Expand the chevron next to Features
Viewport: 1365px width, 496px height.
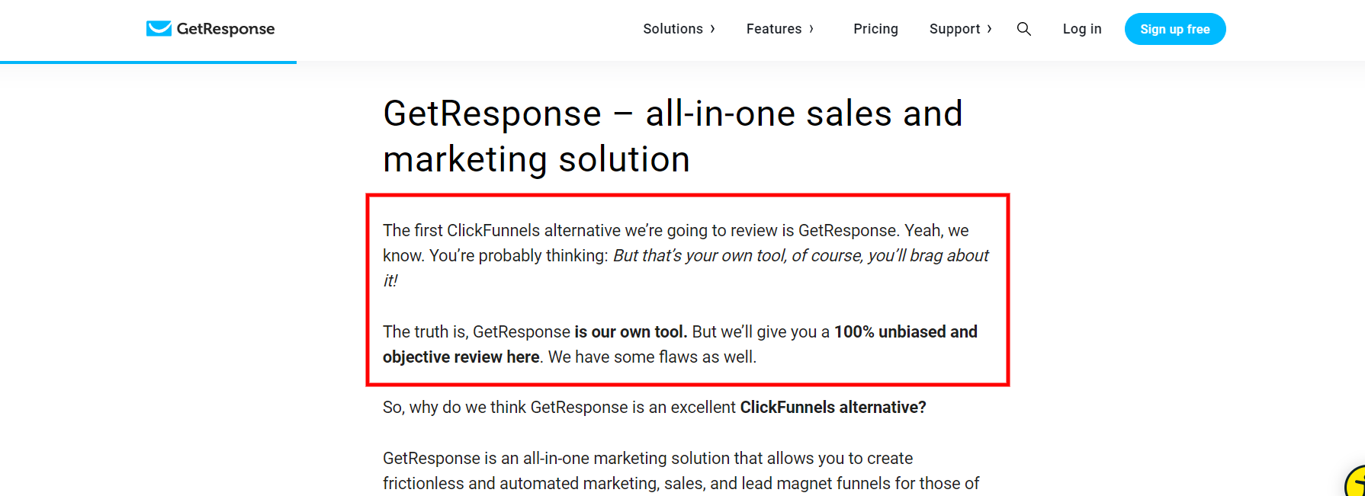click(811, 29)
